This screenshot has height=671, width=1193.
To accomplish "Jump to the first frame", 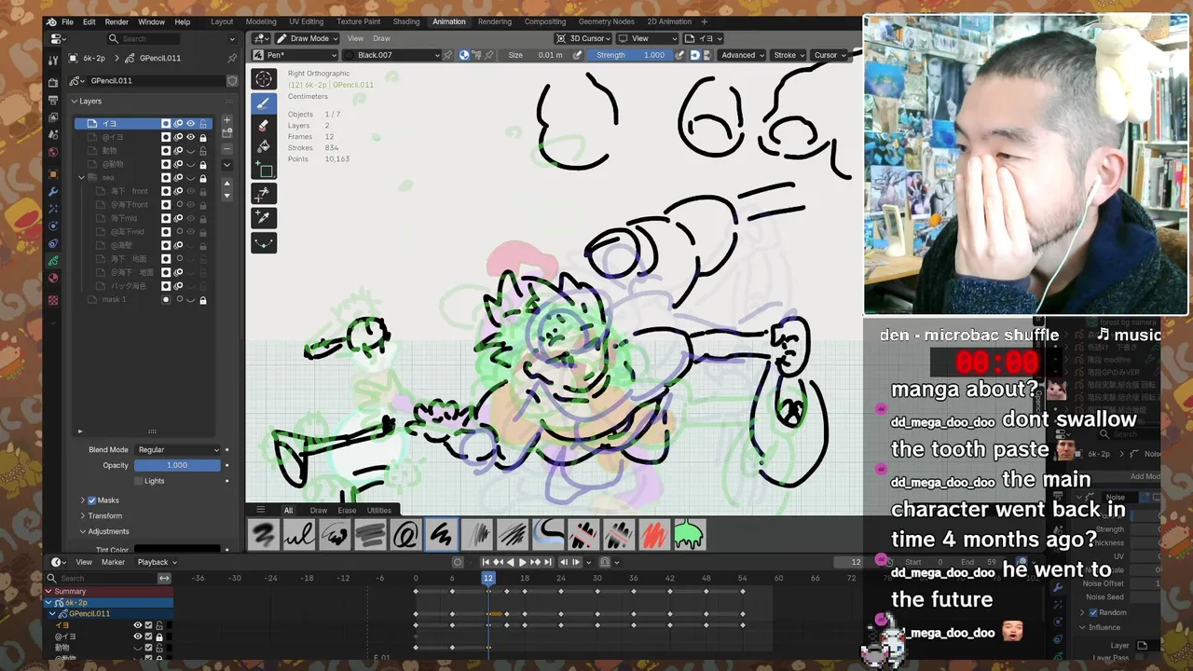I will click(486, 562).
